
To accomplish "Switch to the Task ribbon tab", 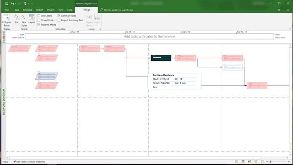I will coord(17,10).
